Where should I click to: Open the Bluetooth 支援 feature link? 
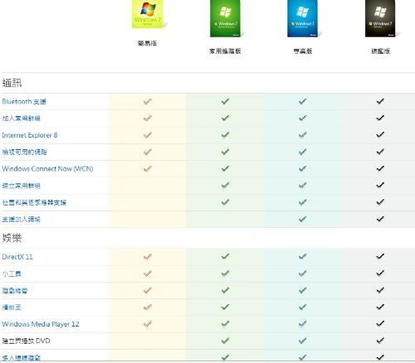tap(24, 102)
